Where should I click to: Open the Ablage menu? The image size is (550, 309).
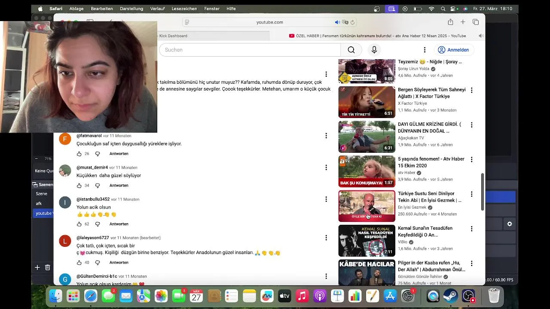pos(76,9)
